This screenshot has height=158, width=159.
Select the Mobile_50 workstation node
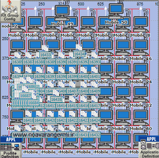tap(116, 11)
